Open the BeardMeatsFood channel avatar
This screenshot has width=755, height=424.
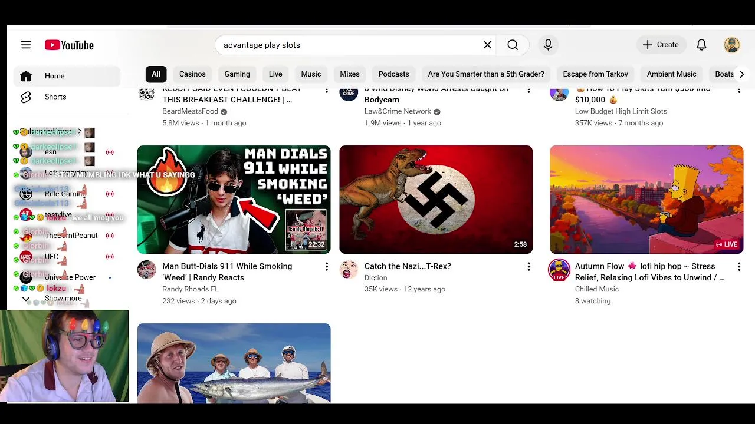tap(147, 94)
